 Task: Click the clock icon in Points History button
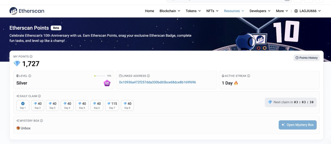297,58
